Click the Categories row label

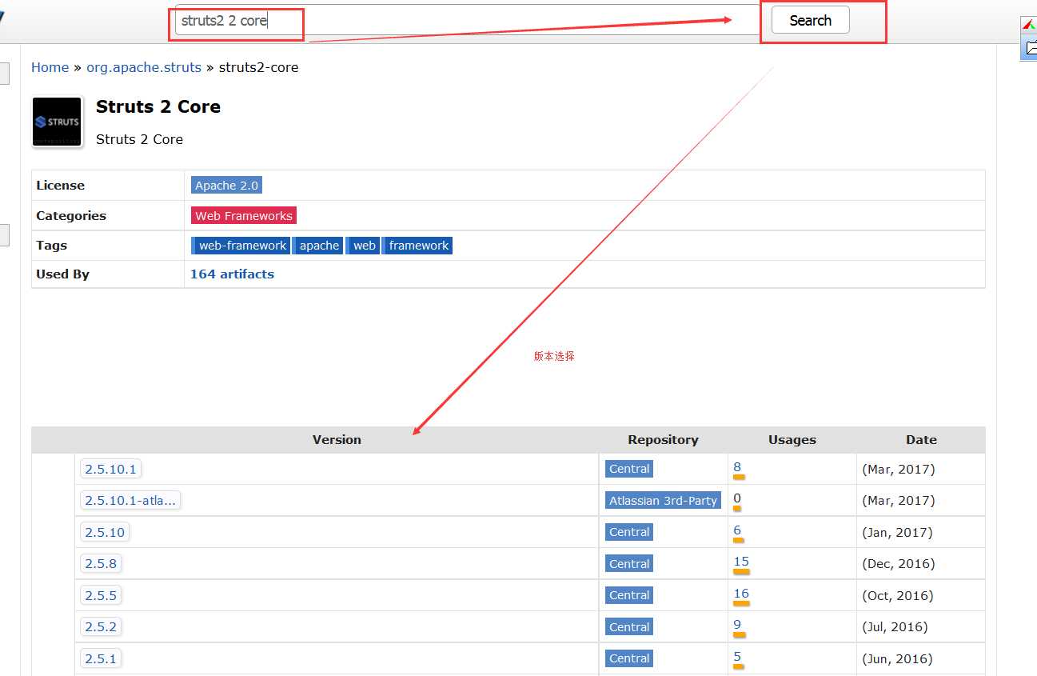point(71,215)
